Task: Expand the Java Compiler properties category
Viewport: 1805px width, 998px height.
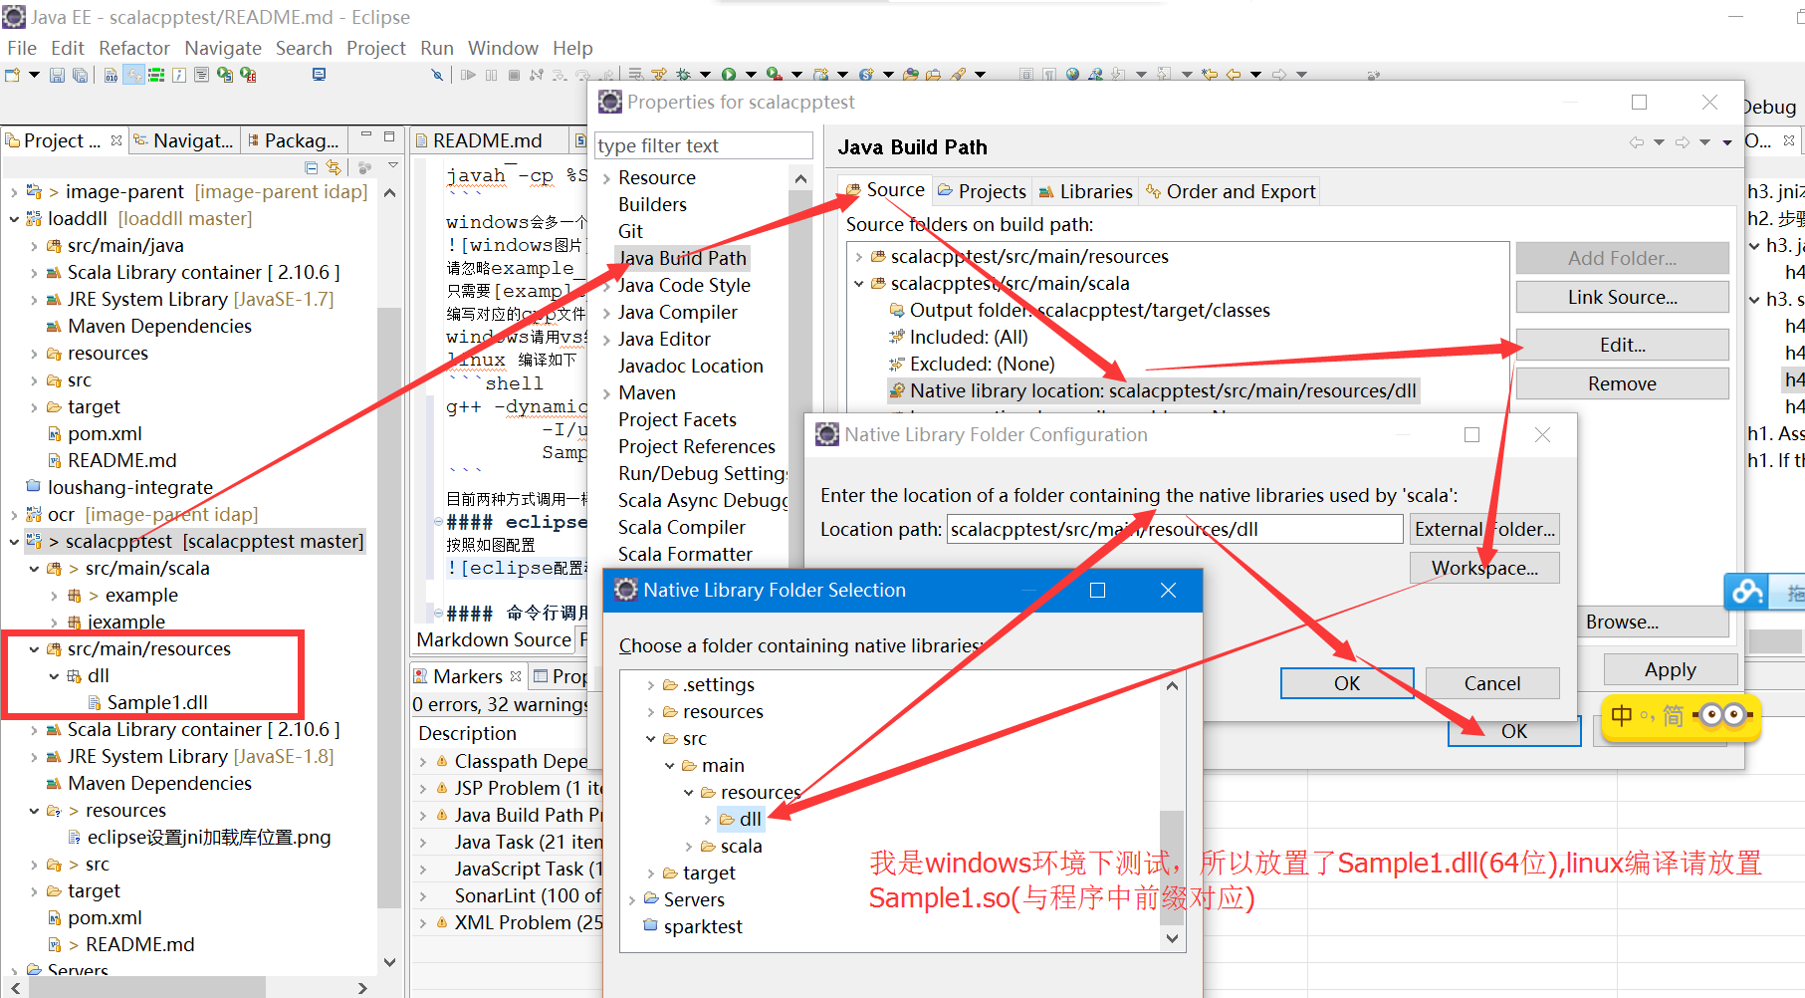Action: [x=606, y=313]
